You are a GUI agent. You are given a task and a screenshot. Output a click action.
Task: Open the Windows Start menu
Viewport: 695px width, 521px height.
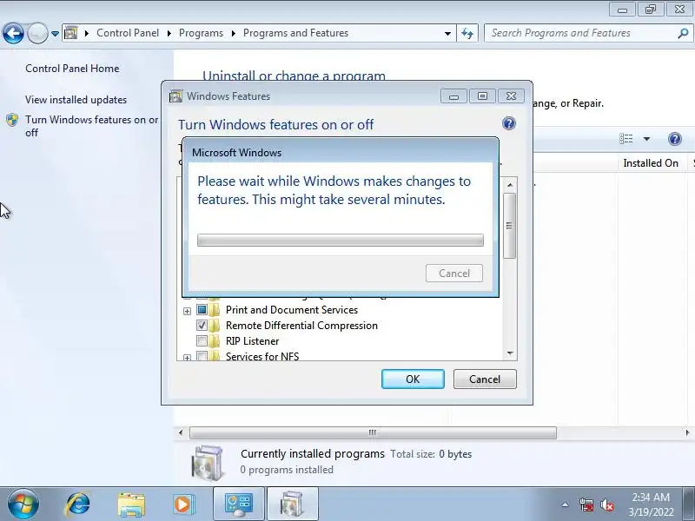click(x=23, y=504)
